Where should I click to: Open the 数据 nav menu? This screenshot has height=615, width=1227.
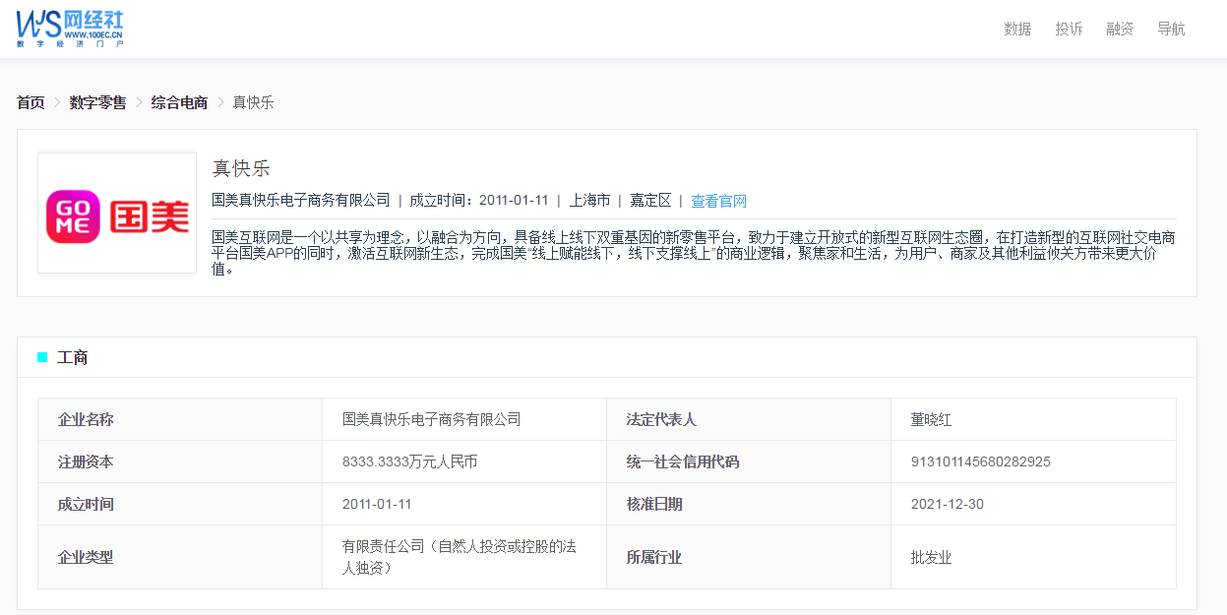tap(1017, 29)
